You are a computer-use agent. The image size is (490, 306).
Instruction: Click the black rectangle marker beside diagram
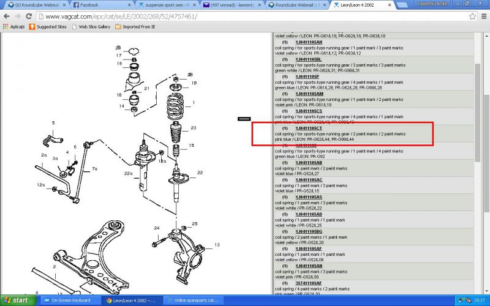point(244,118)
